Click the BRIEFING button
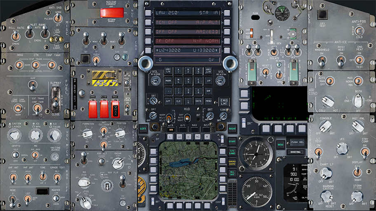The width and height of the screenshot is (376, 211). (295, 152)
